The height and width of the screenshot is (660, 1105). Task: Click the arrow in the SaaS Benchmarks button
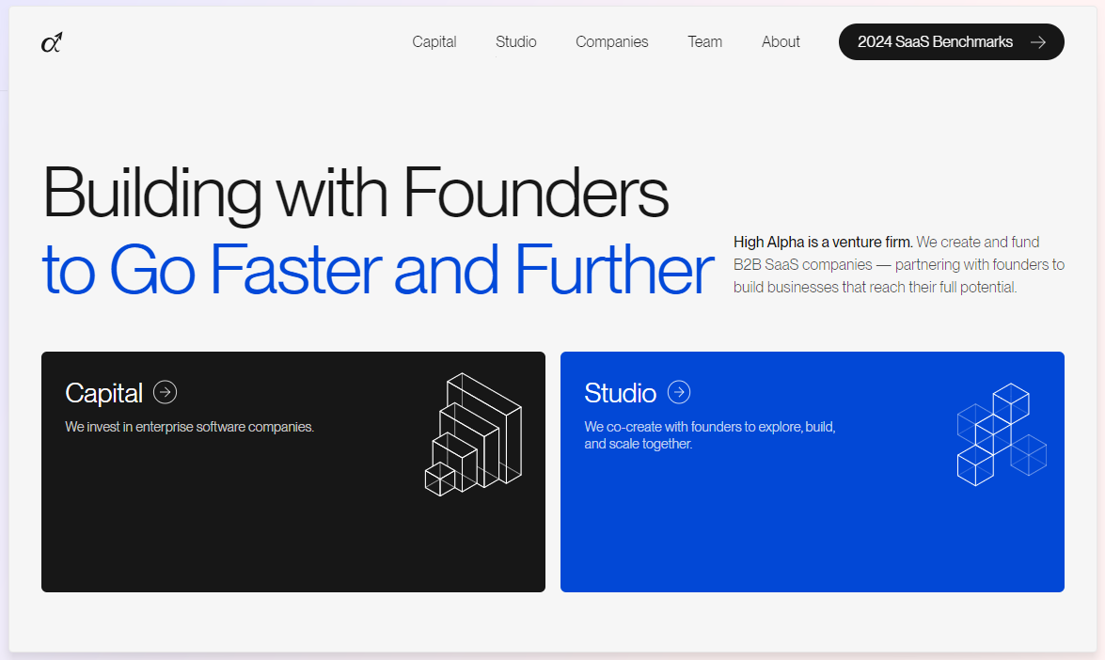tap(1037, 42)
